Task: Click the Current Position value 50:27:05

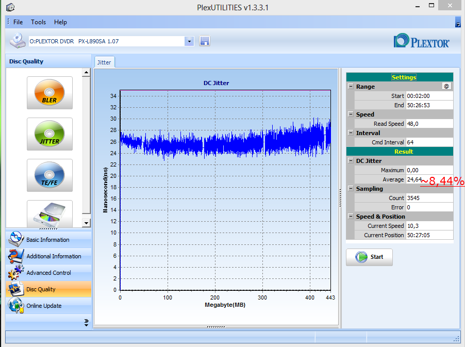Action: tap(429, 235)
